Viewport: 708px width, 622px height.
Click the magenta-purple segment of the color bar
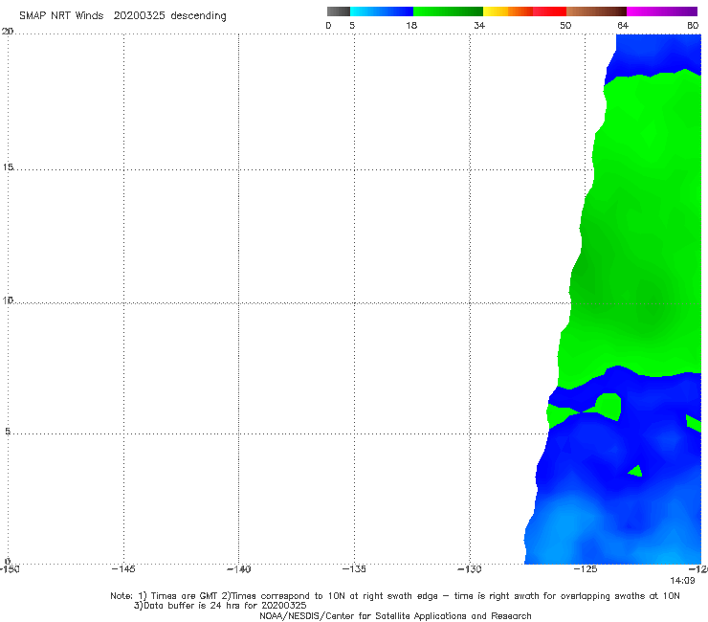coord(662,11)
